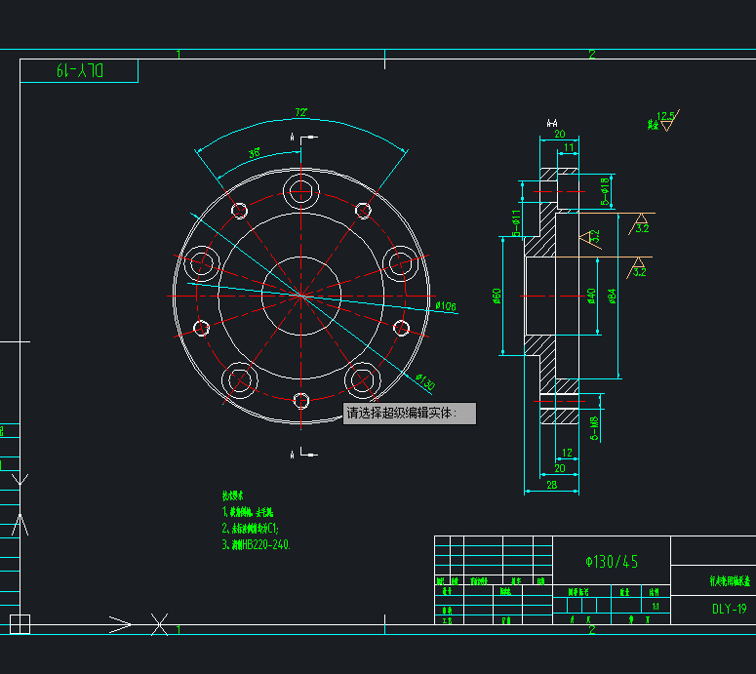Click the 请选择超级编辑实体 prompt tooltip

(410, 414)
